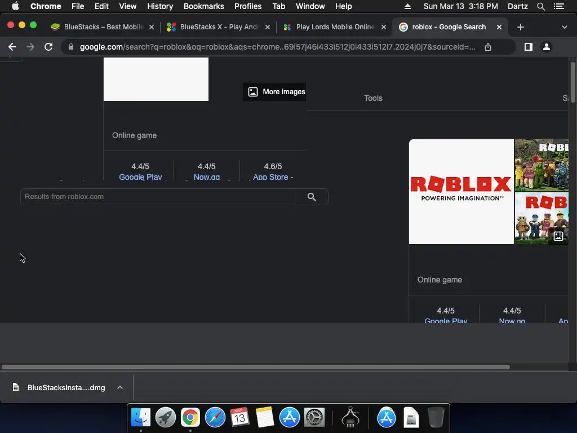Viewport: 577px width, 433px height.
Task: Open the View menu
Action: point(128,6)
